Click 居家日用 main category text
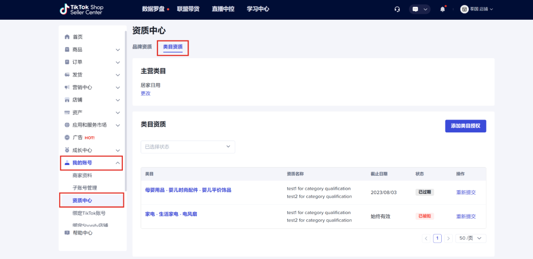Screen dimensions: 533x259 (150, 85)
